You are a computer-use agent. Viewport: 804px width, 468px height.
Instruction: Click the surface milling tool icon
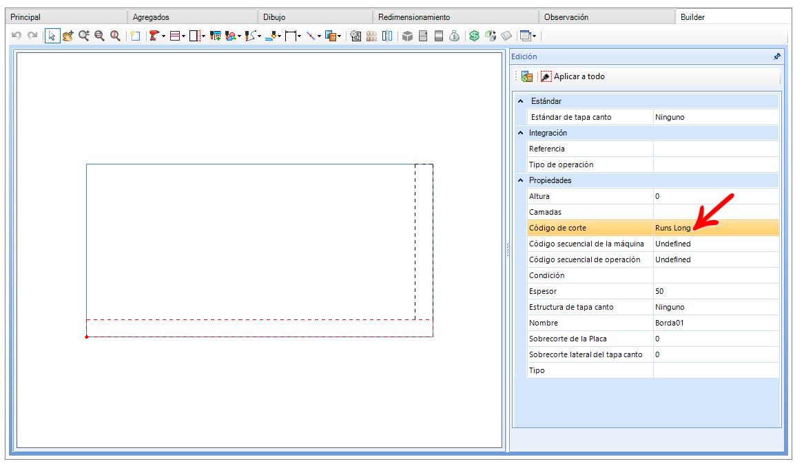(x=271, y=35)
